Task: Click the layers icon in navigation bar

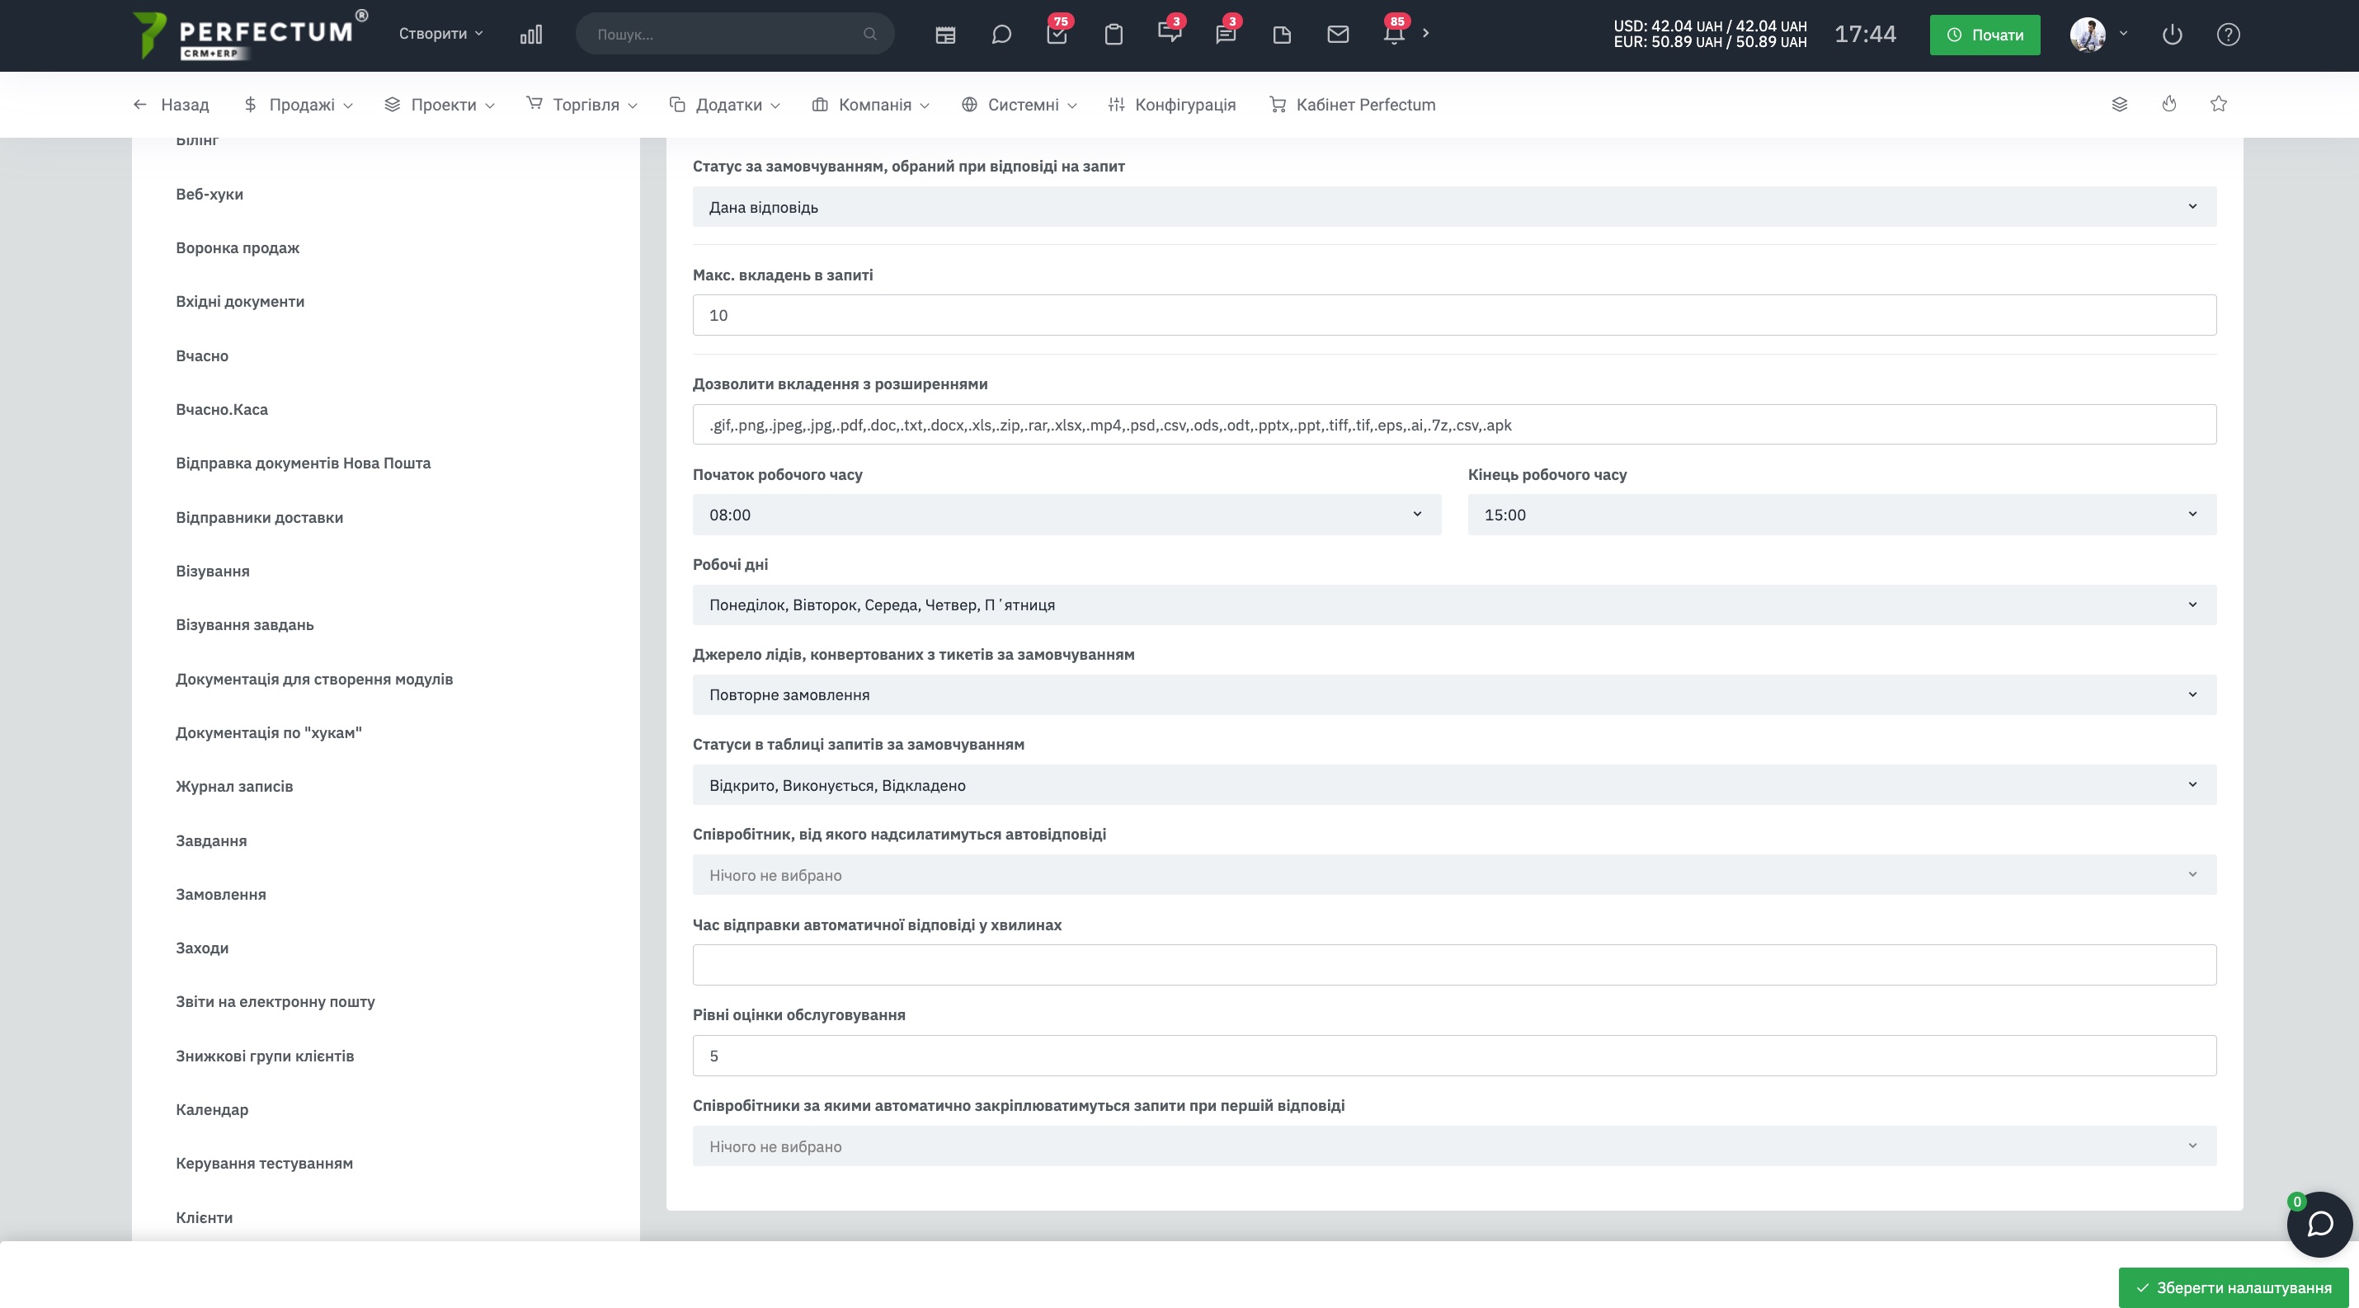Action: pos(2119,105)
